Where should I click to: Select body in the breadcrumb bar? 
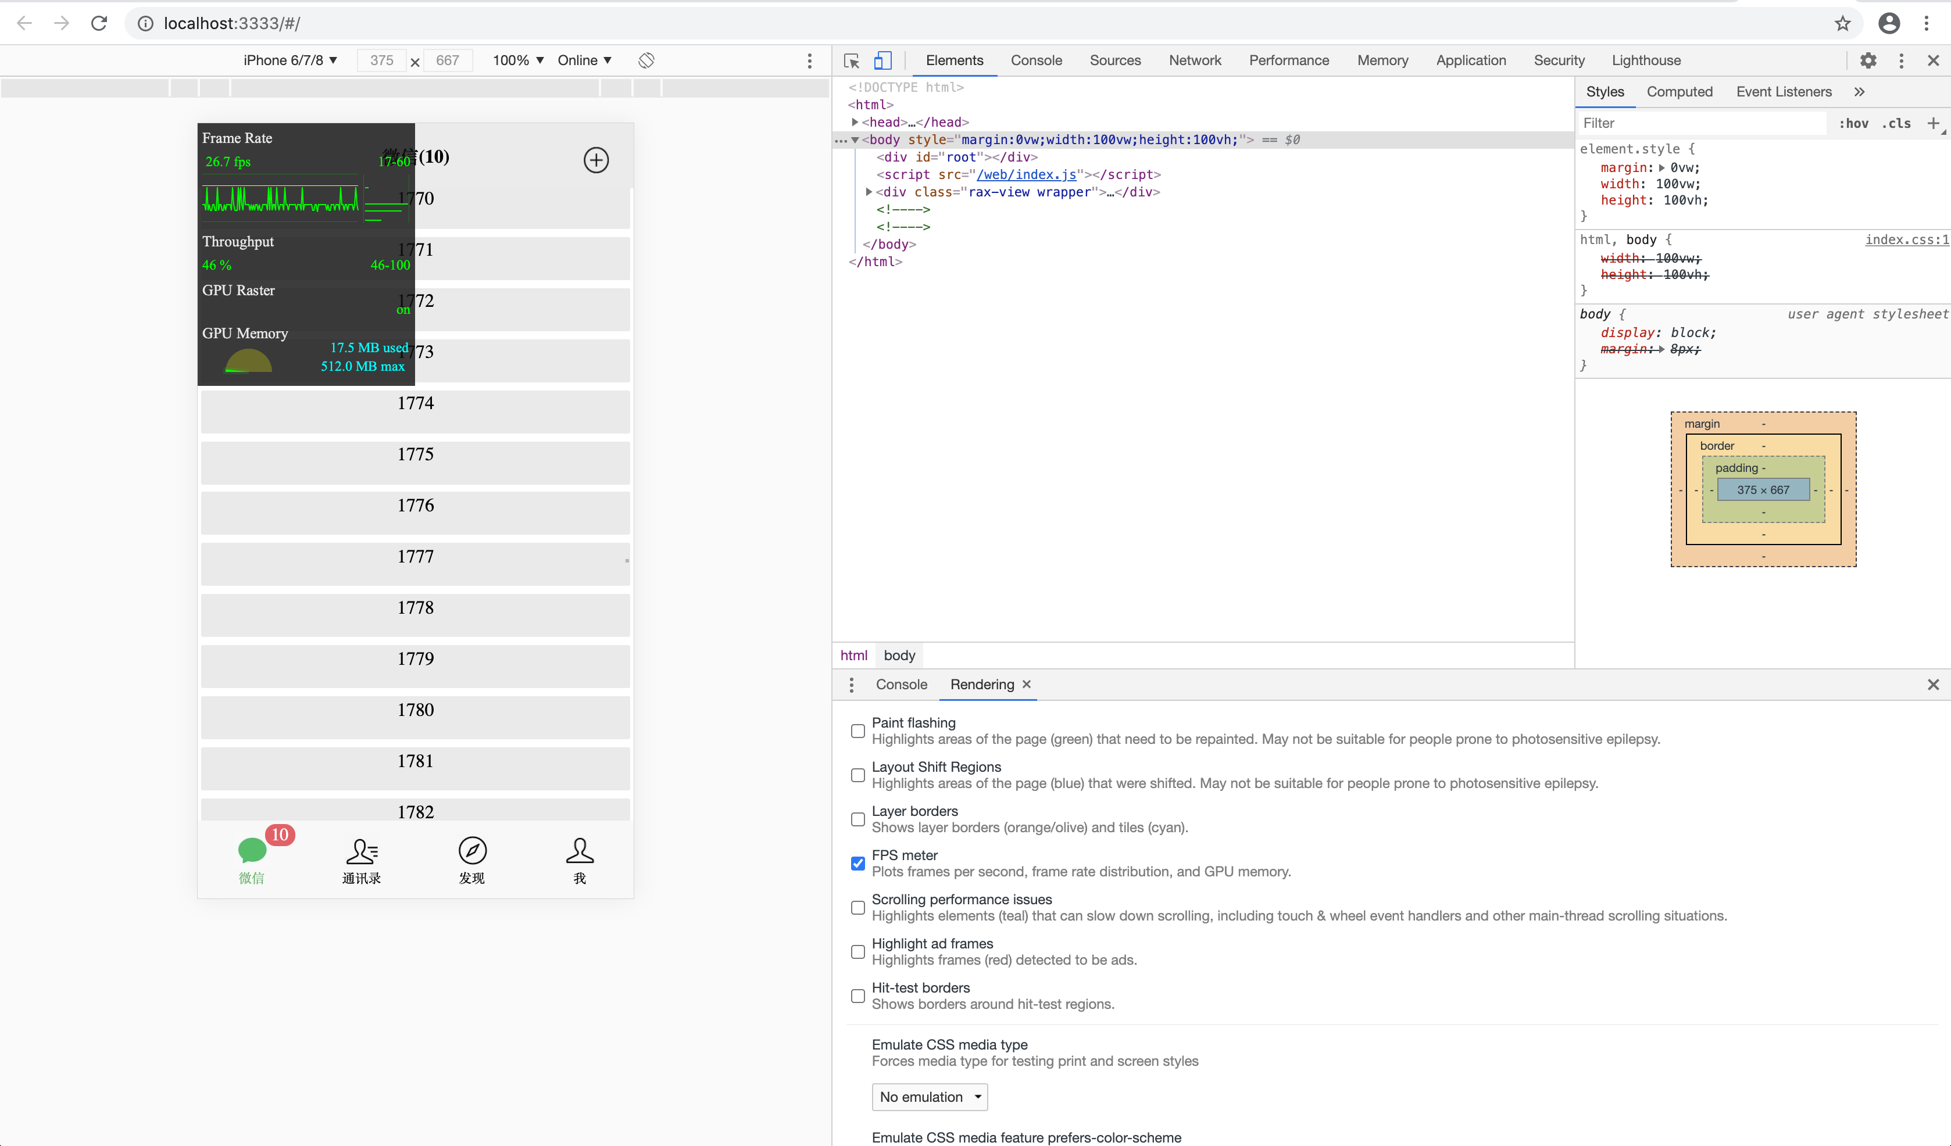coord(899,656)
